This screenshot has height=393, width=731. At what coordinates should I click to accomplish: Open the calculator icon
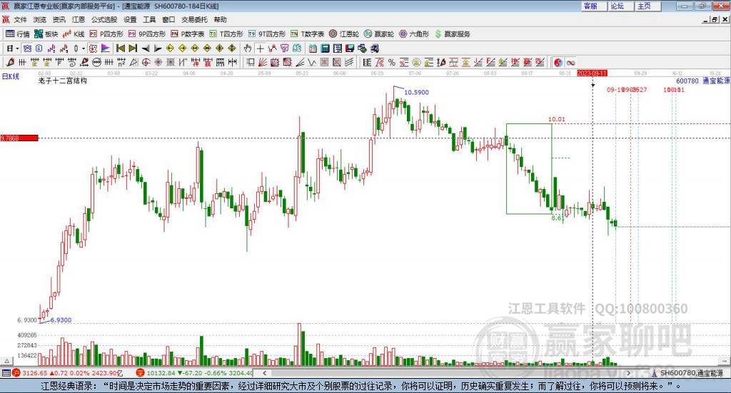tap(326, 49)
